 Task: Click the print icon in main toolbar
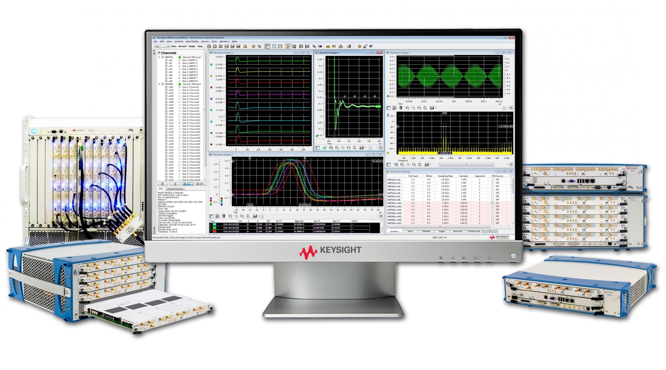[245, 46]
